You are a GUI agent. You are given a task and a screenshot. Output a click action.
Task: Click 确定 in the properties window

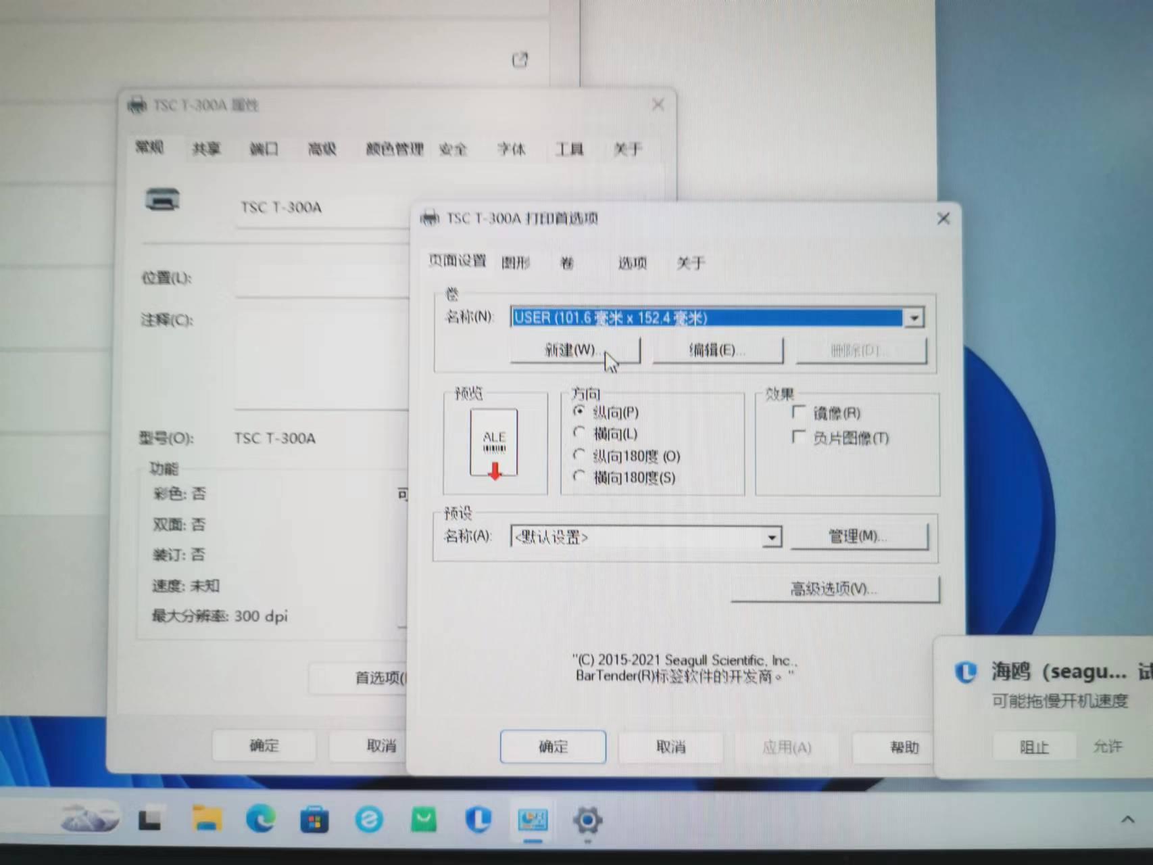pyautogui.click(x=264, y=745)
